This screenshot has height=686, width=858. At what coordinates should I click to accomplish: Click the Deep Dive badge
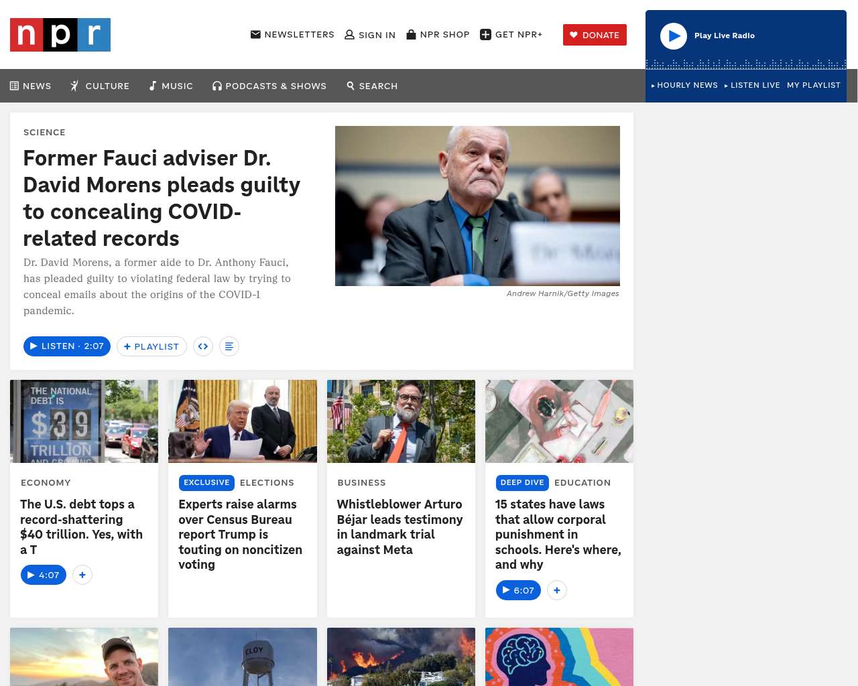tap(522, 483)
